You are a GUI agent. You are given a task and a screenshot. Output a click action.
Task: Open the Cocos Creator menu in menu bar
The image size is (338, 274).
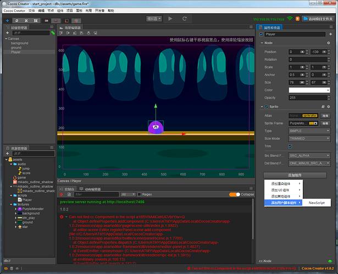click(14, 10)
